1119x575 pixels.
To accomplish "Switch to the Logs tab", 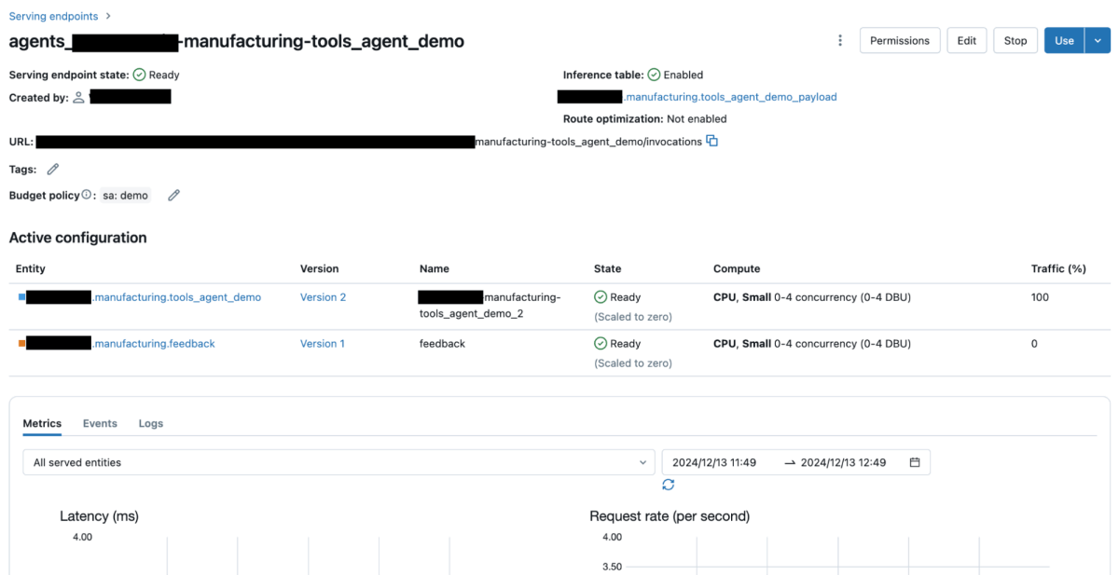I will pyautogui.click(x=151, y=423).
